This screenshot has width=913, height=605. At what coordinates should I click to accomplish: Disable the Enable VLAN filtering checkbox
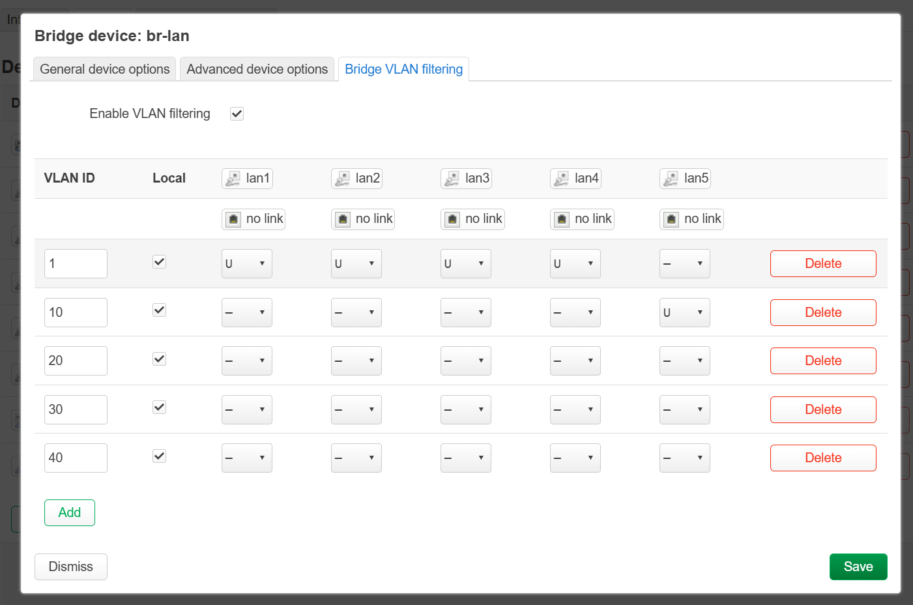(237, 114)
